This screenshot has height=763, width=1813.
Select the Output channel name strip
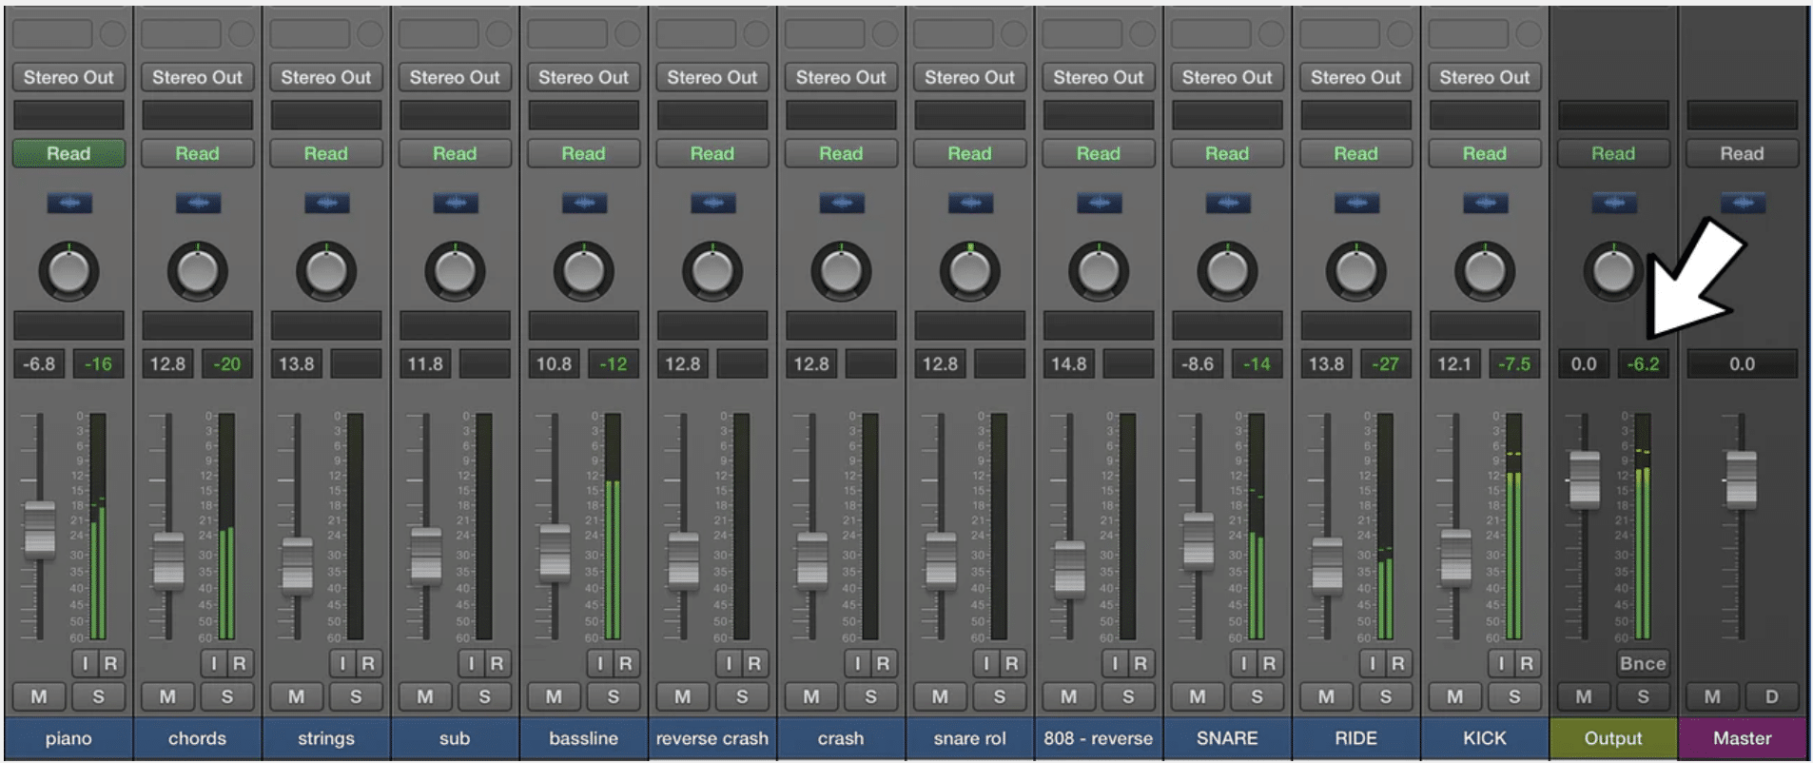[x=1613, y=738]
